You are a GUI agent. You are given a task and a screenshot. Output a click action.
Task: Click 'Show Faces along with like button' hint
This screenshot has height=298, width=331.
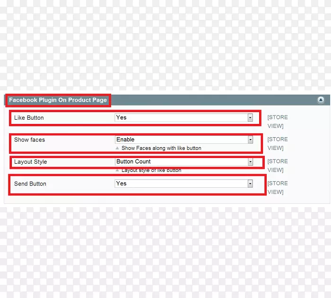[161, 148]
